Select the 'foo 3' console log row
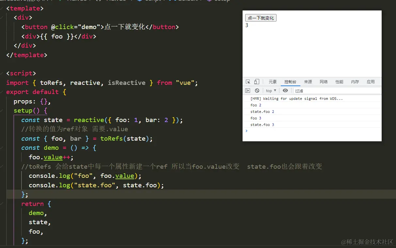Viewport: 396px width, 248px height. [x=312, y=118]
